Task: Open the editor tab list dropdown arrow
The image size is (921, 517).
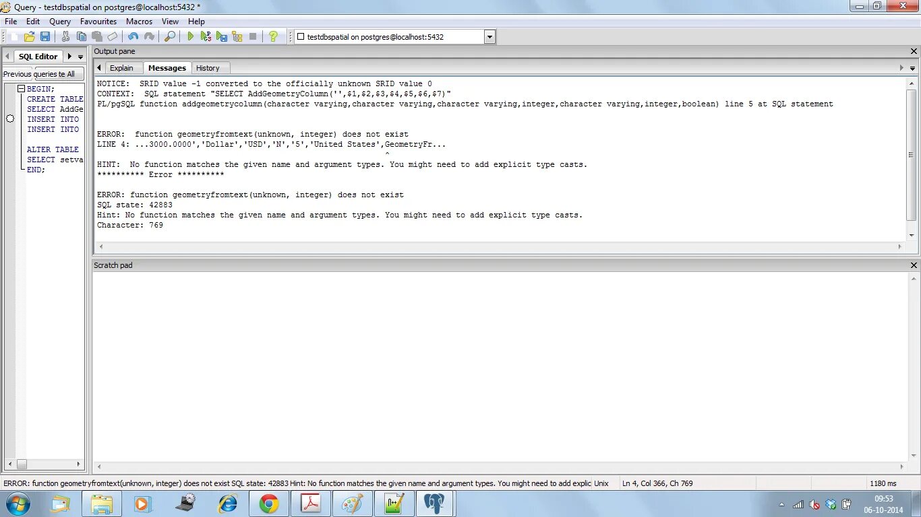Action: [80, 57]
